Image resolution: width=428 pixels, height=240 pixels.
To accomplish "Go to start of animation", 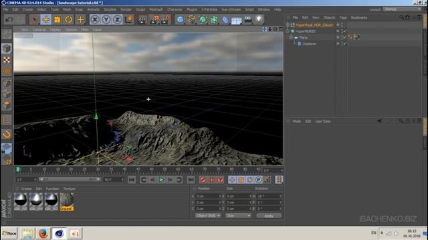I will tap(132, 179).
